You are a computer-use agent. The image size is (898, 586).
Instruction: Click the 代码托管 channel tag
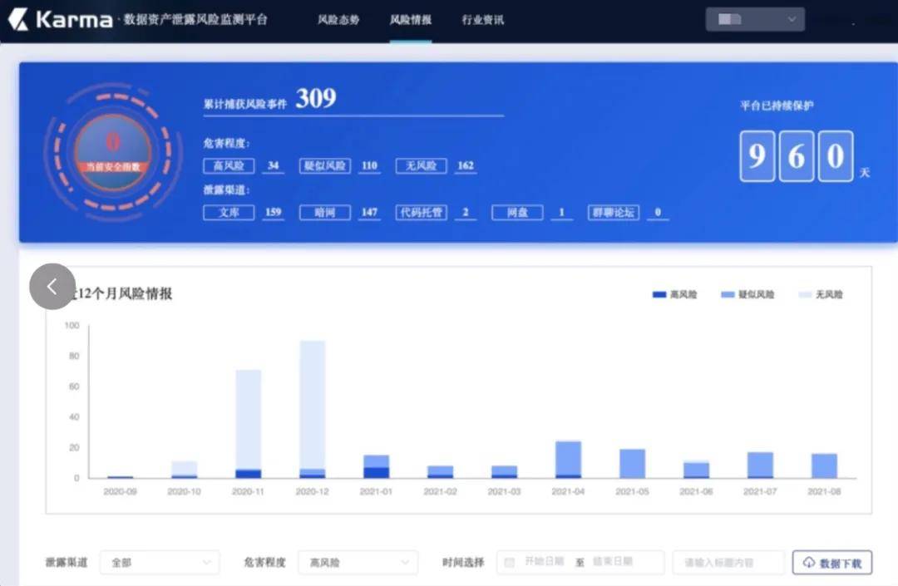coord(422,213)
